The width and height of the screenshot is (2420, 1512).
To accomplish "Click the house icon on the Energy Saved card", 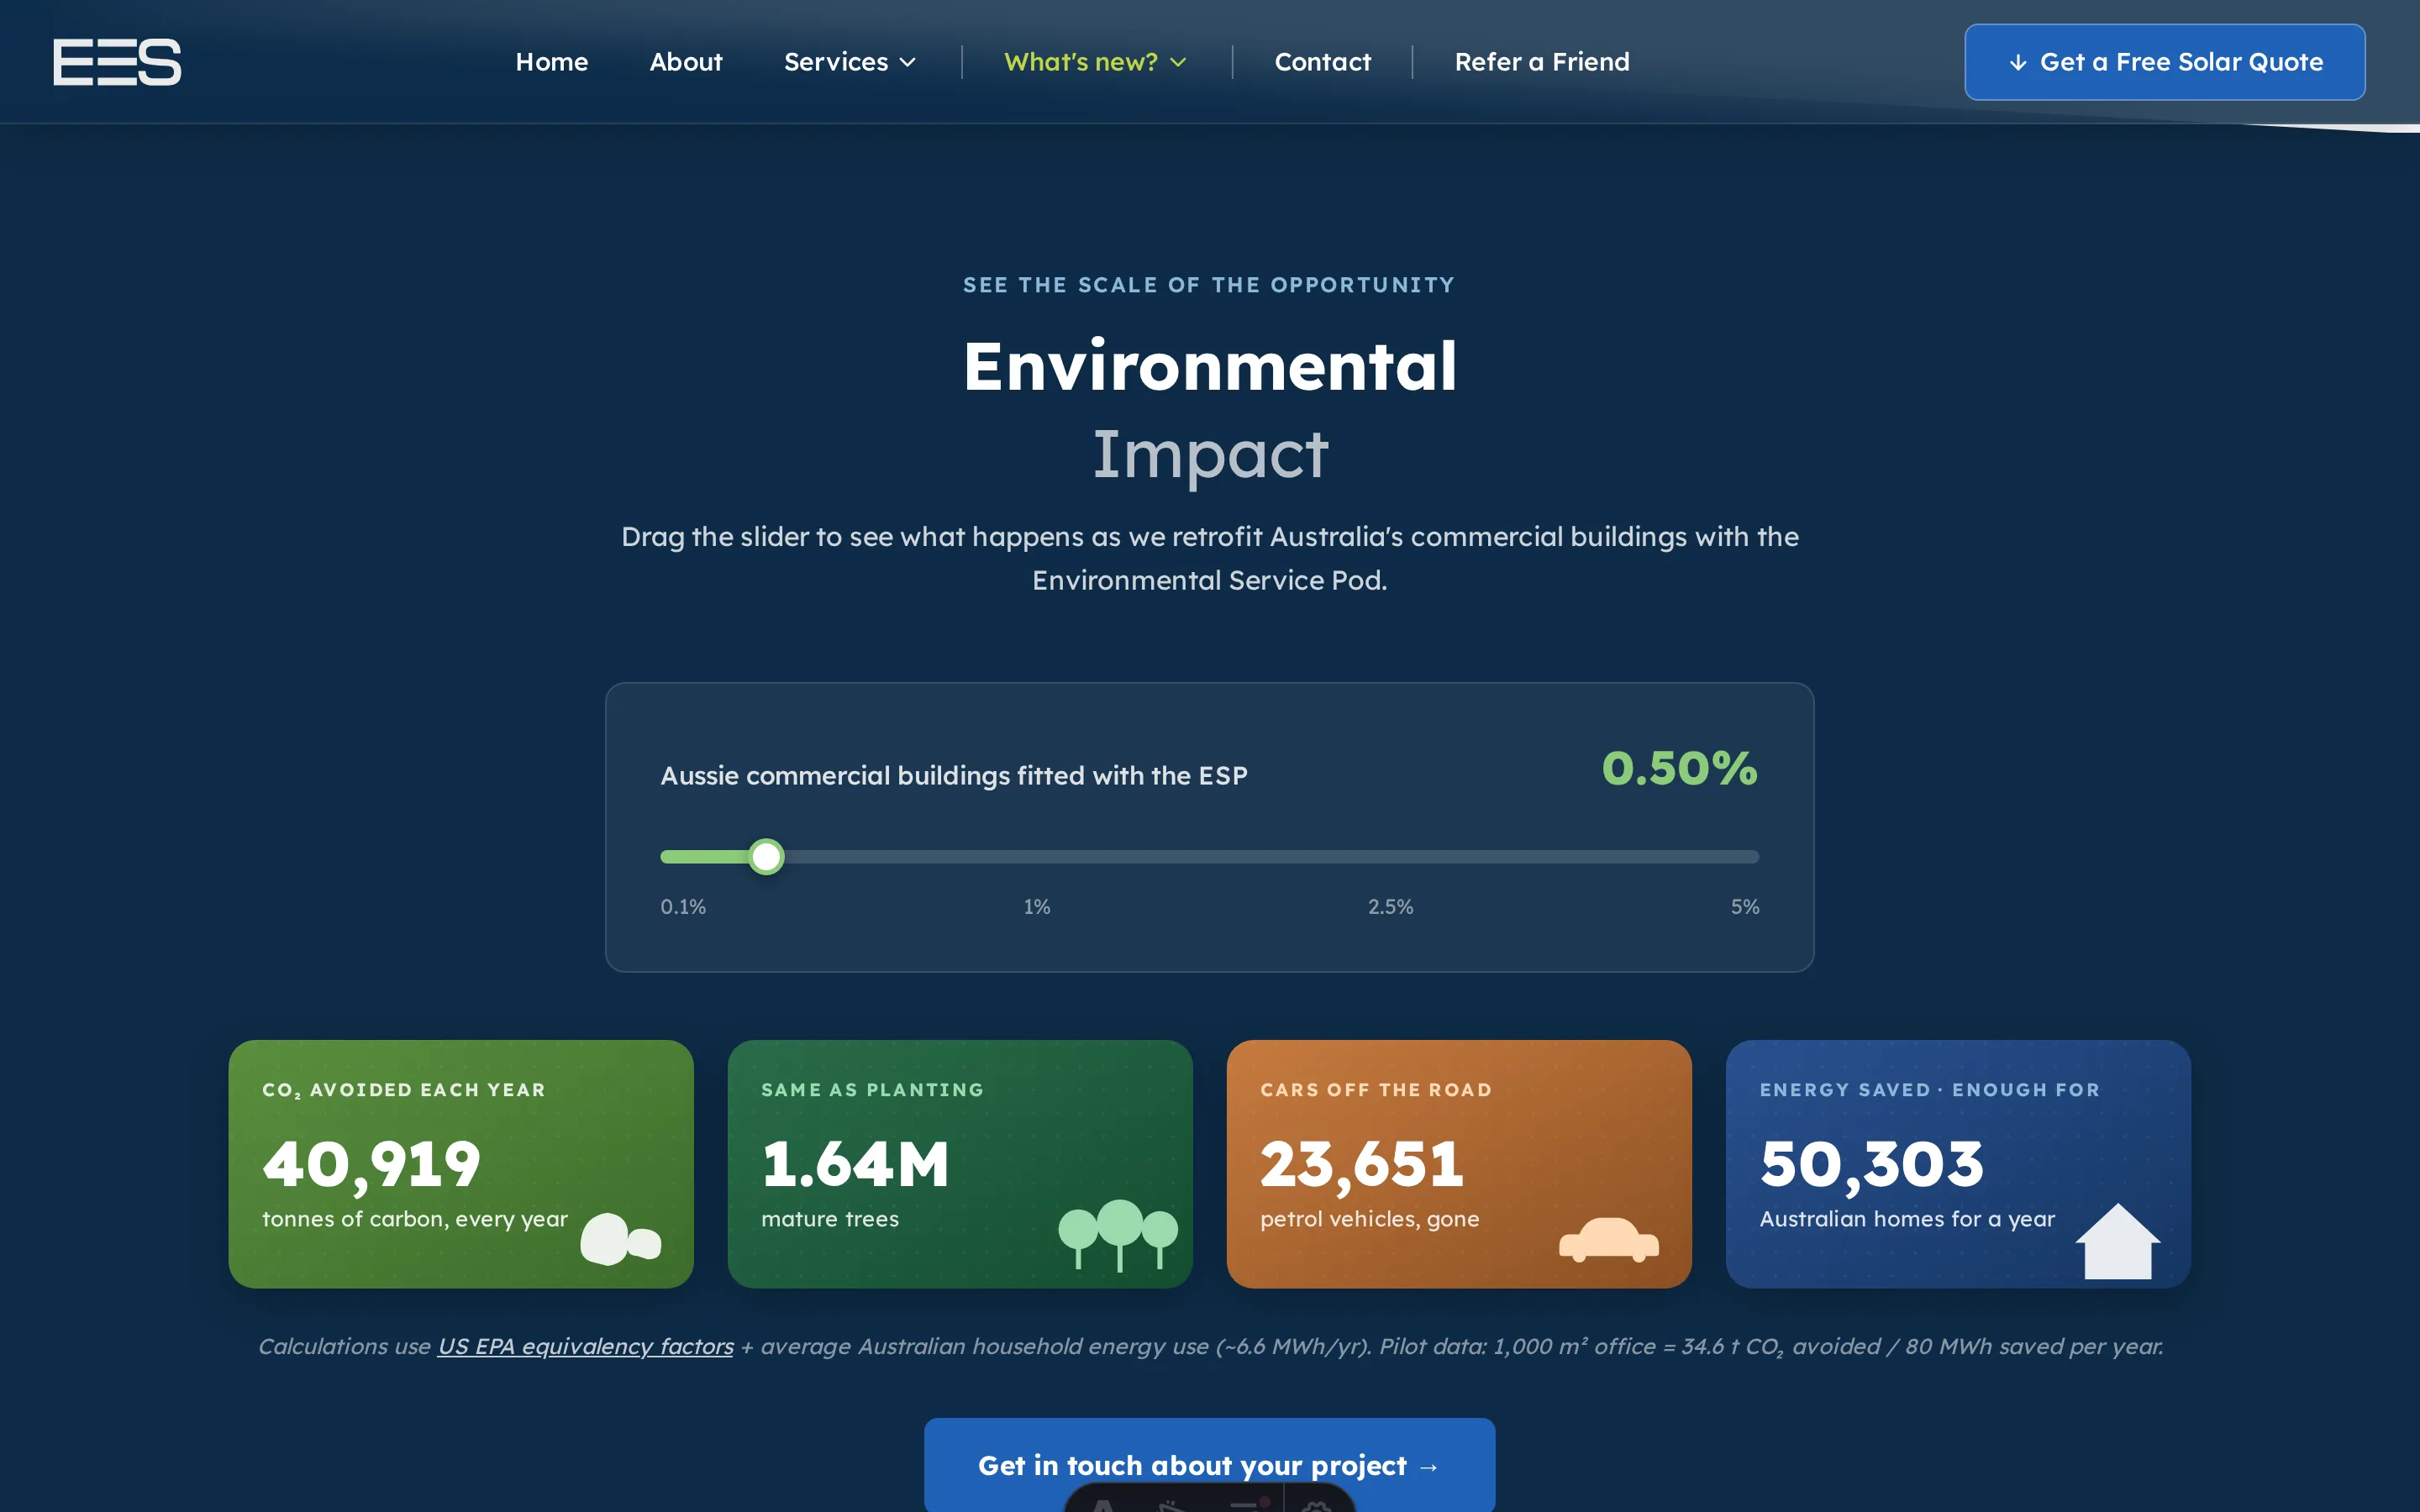I will coord(2118,1241).
